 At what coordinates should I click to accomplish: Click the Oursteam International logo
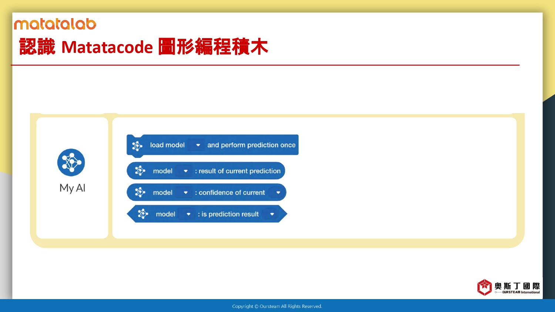tap(508, 287)
